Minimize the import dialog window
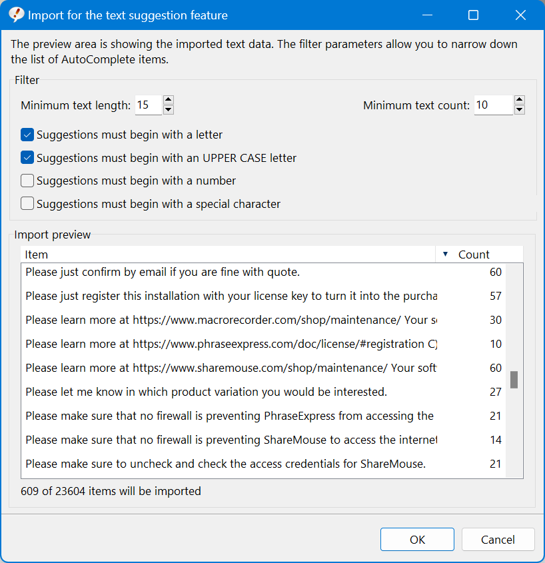Viewport: 545px width, 563px height. tap(427, 15)
